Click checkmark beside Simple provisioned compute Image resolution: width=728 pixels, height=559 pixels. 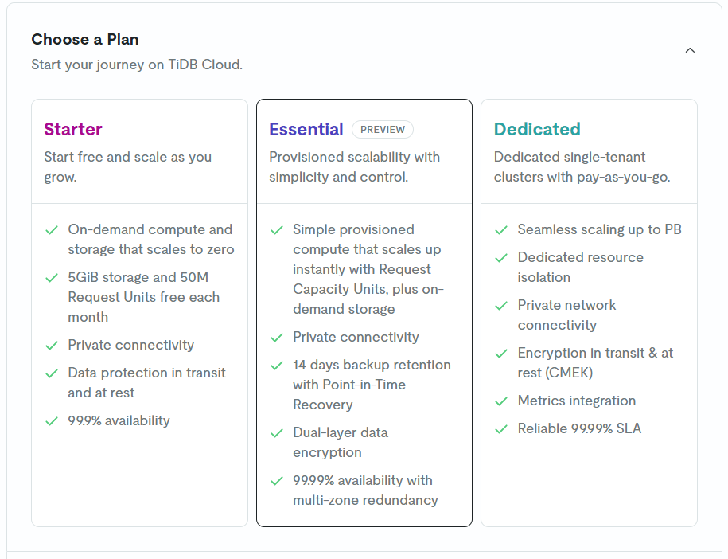click(277, 230)
